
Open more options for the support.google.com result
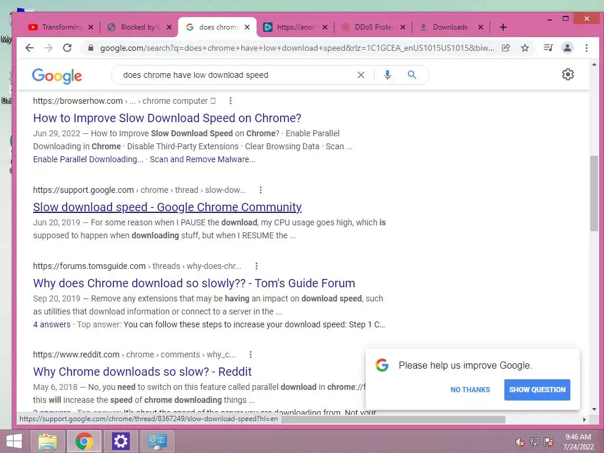pyautogui.click(x=260, y=190)
